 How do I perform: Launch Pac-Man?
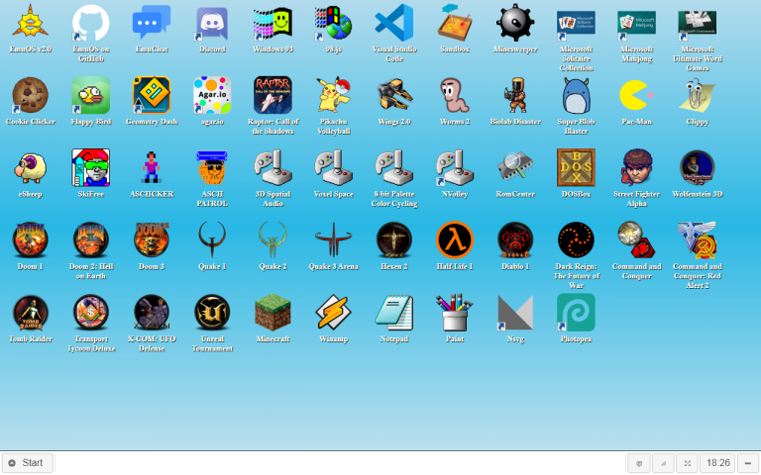637,95
